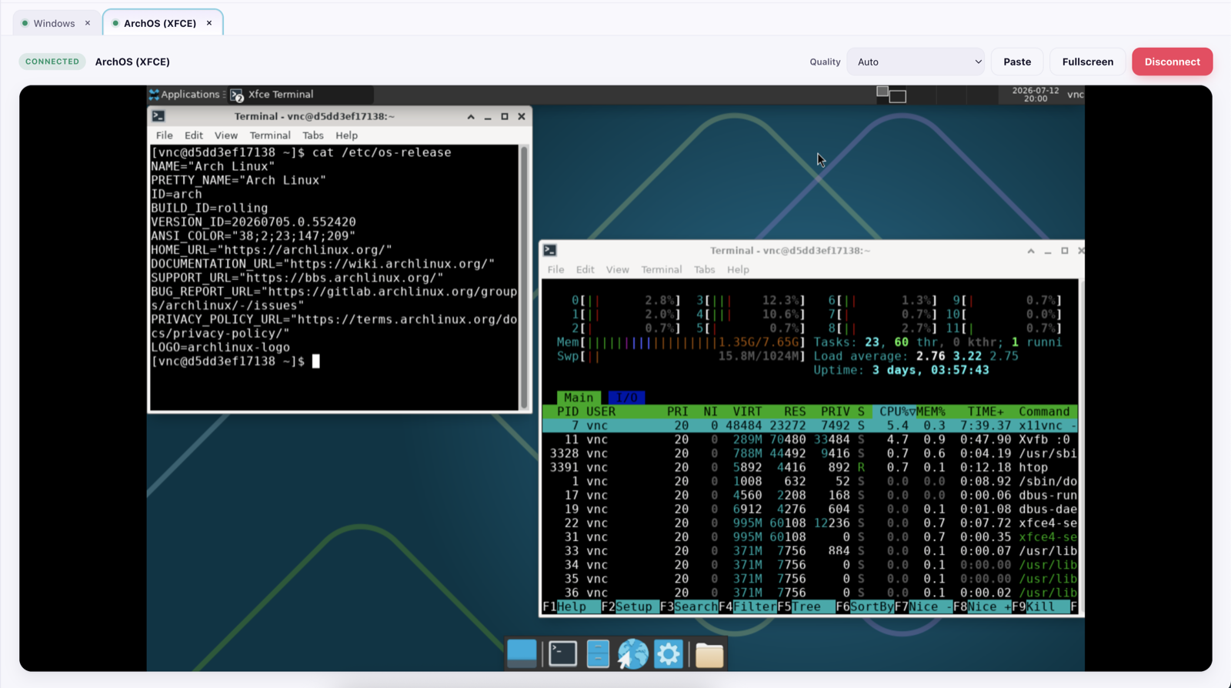The width and height of the screenshot is (1231, 688).
Task: Open Terminal menu in the os-release terminal
Action: pyautogui.click(x=270, y=135)
